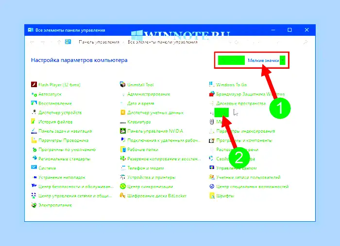Viewport: 340px width, 246px height.
Task: Click the Программы по умолчанию icon
Action: [34, 150]
